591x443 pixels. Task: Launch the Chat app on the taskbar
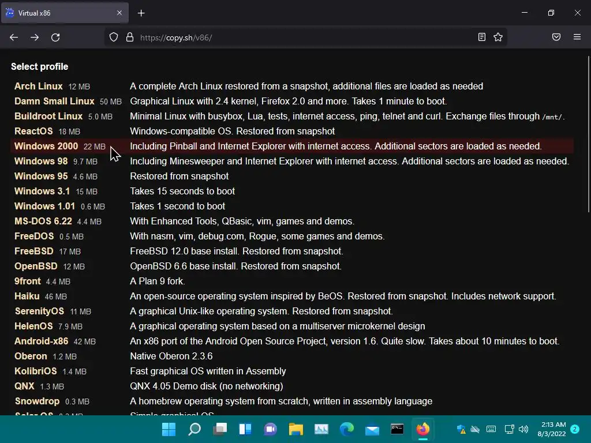[x=270, y=429]
